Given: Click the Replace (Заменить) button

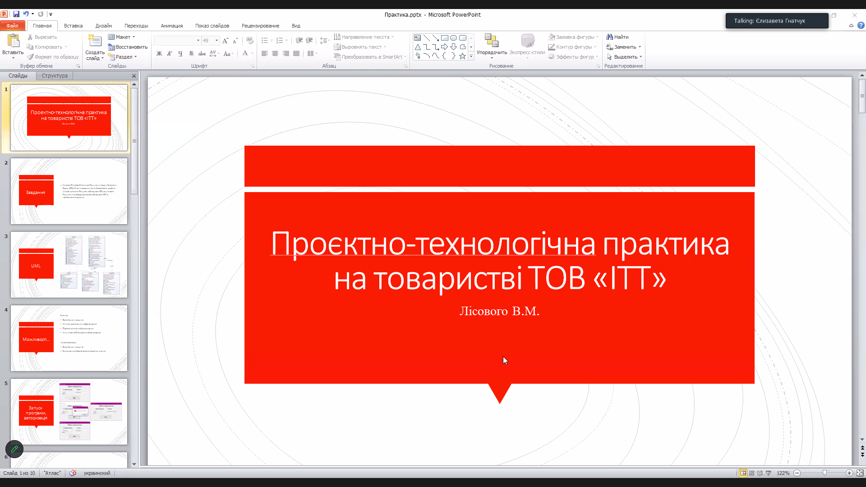Looking at the screenshot, I should [x=624, y=47].
